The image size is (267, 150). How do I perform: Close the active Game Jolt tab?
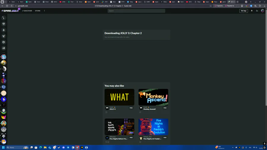[x=234, y=2]
